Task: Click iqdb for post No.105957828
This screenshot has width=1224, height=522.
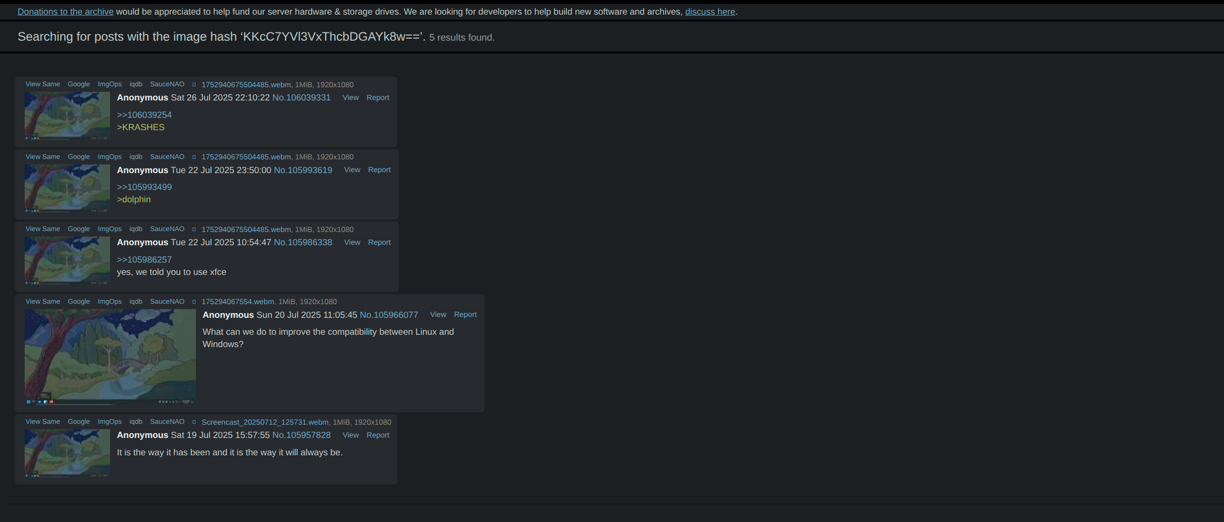Action: pyautogui.click(x=136, y=422)
